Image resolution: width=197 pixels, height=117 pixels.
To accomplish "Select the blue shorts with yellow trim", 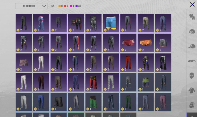I will (111, 23).
